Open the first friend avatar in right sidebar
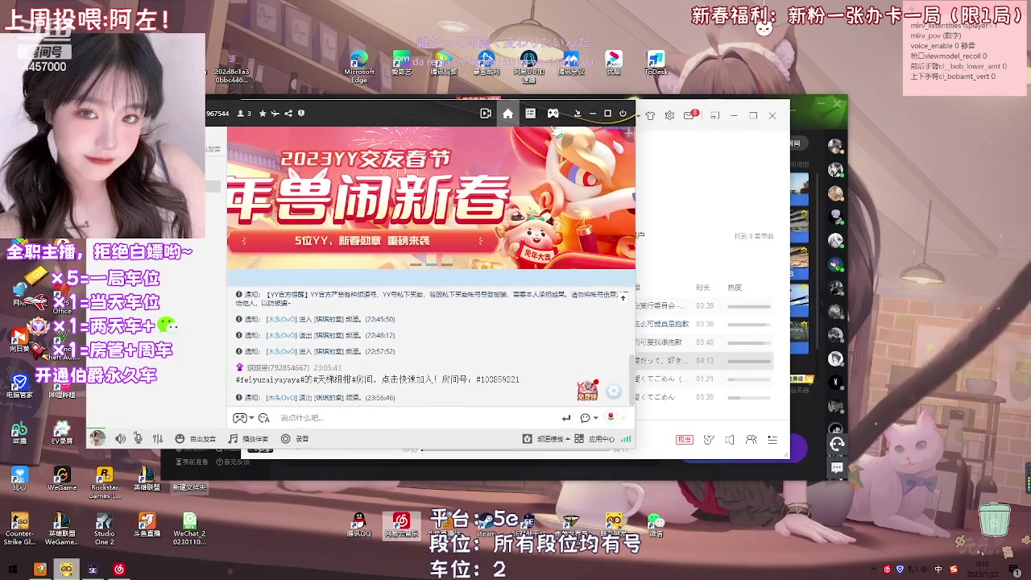This screenshot has width=1031, height=580. click(836, 147)
